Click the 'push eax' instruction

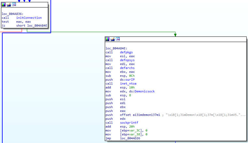point(116,111)
